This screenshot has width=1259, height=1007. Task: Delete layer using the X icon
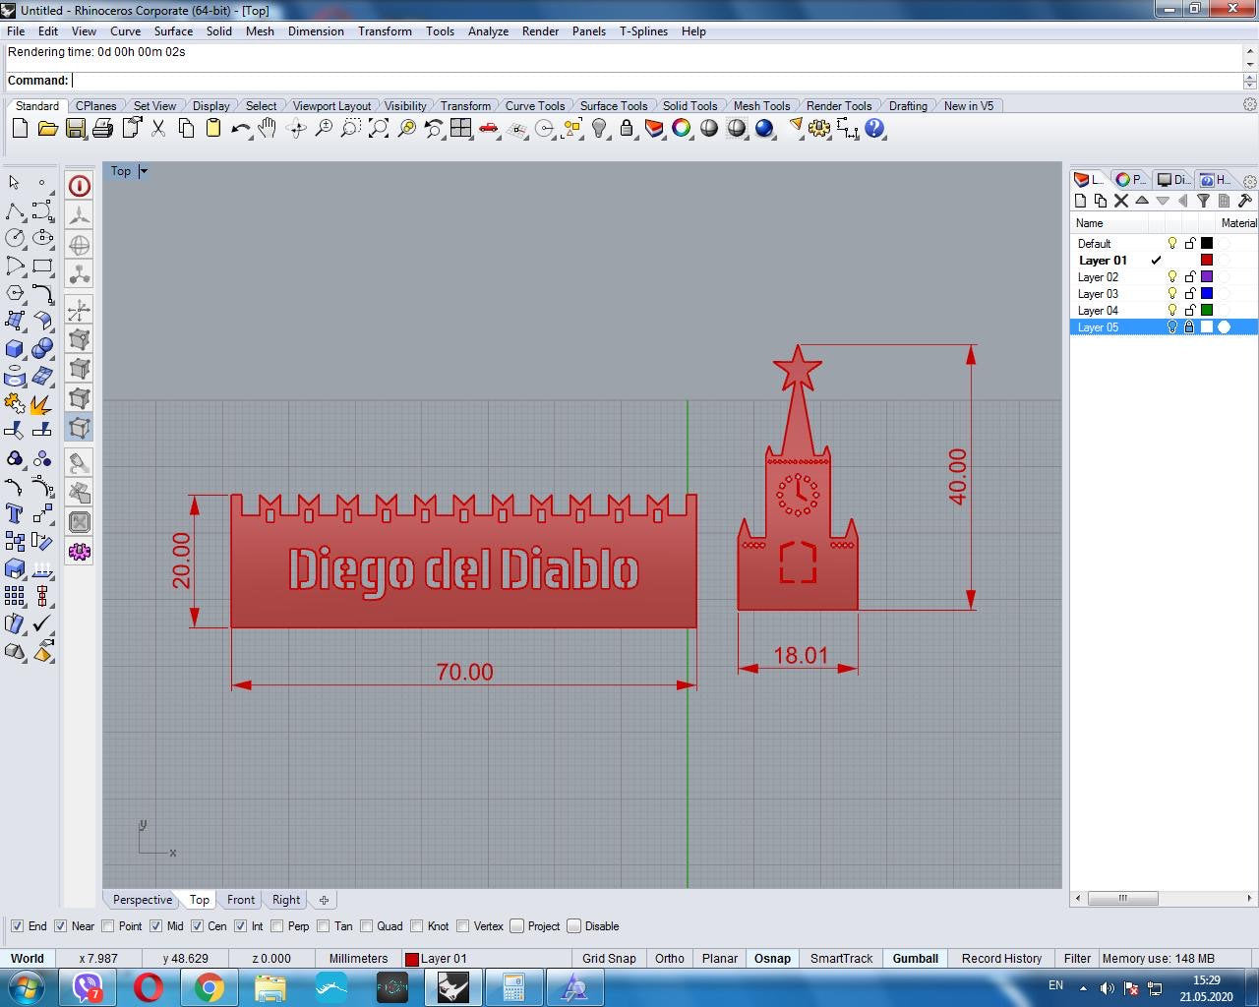tap(1120, 201)
